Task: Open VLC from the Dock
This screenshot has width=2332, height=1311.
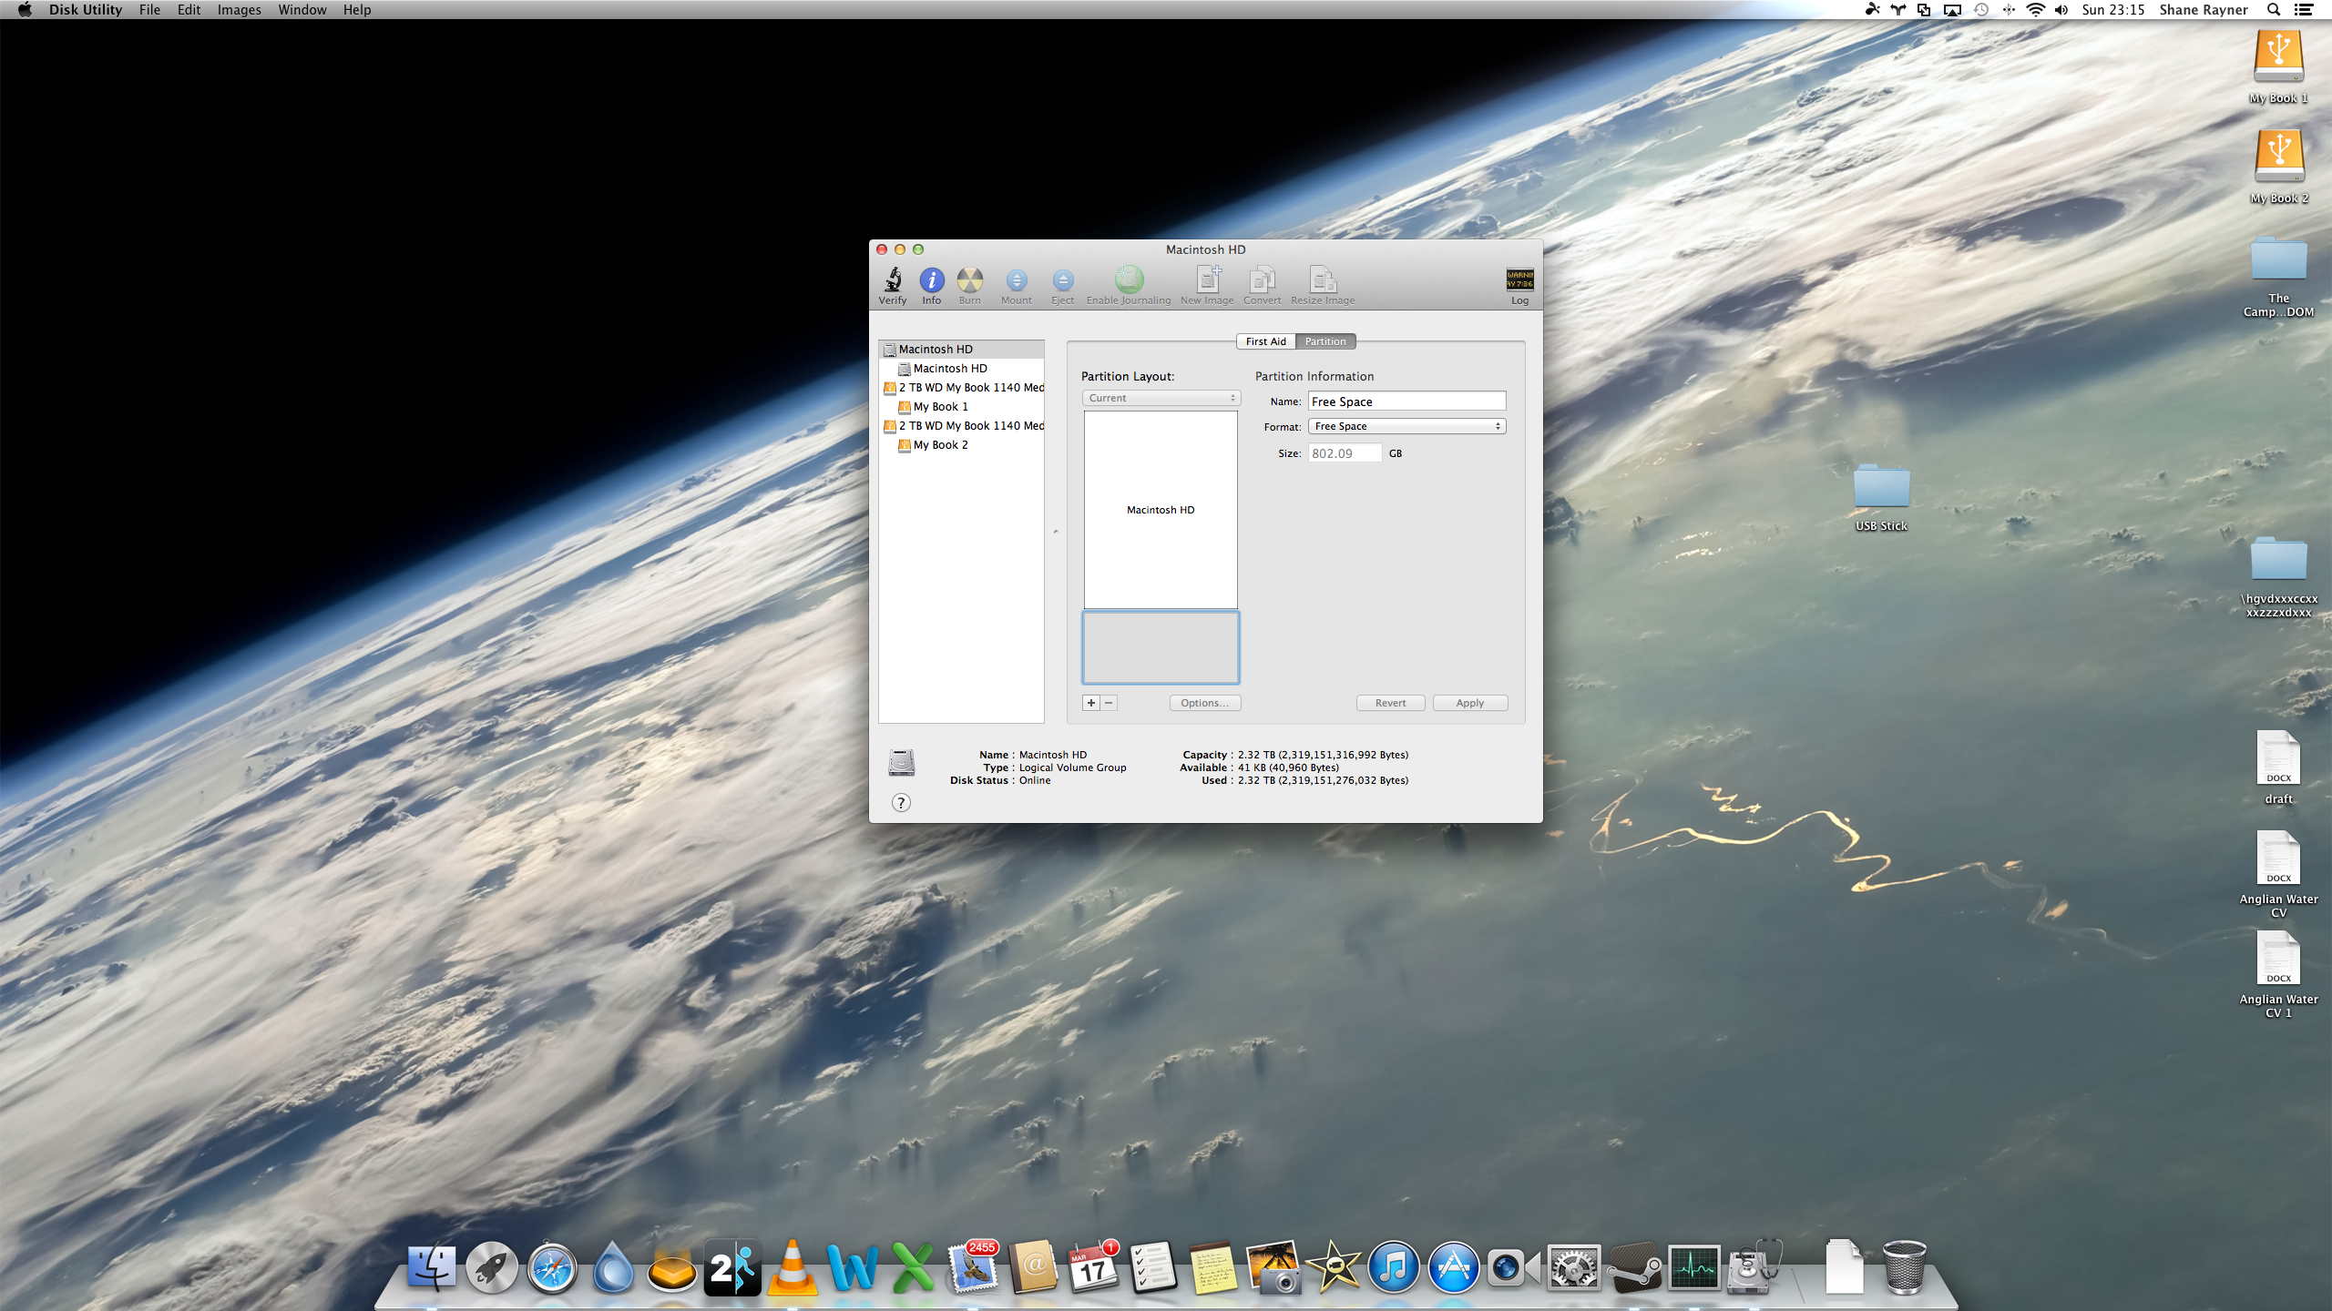Action: pyautogui.click(x=792, y=1267)
